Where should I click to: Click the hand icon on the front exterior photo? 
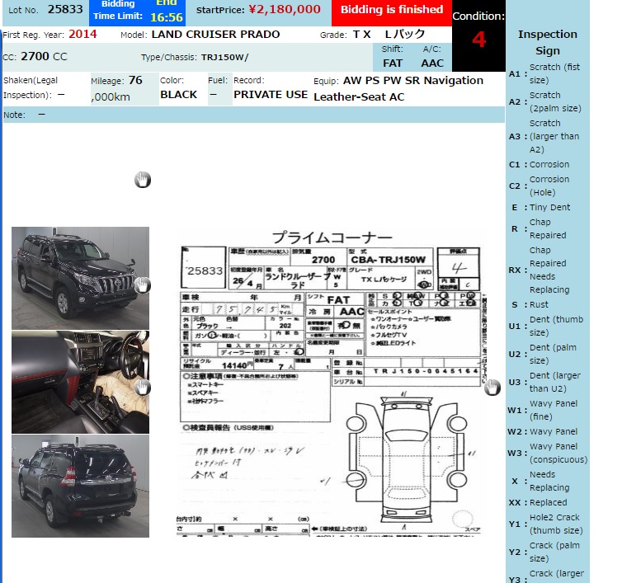(143, 285)
